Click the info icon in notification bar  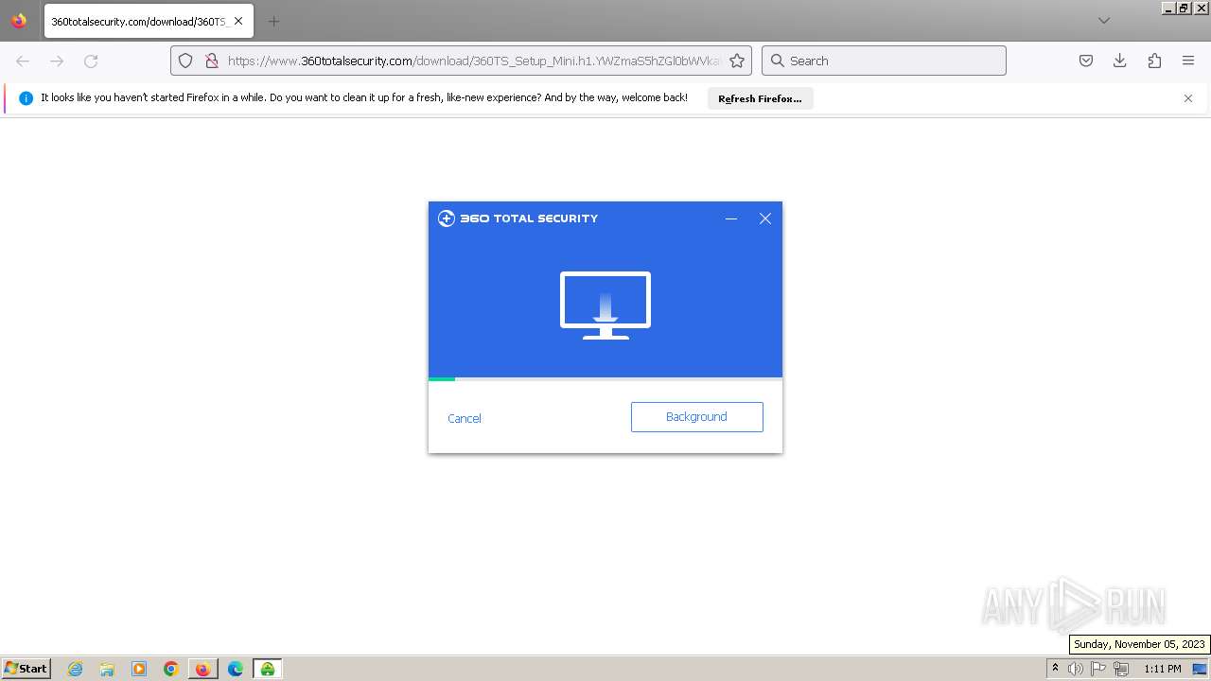26,98
